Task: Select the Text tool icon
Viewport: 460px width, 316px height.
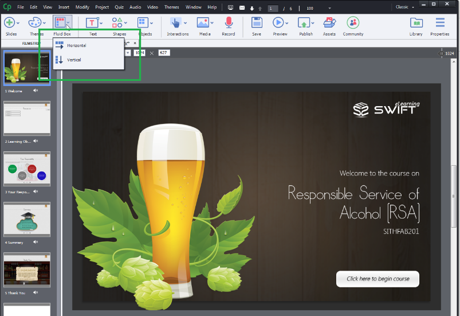Action: [92, 22]
